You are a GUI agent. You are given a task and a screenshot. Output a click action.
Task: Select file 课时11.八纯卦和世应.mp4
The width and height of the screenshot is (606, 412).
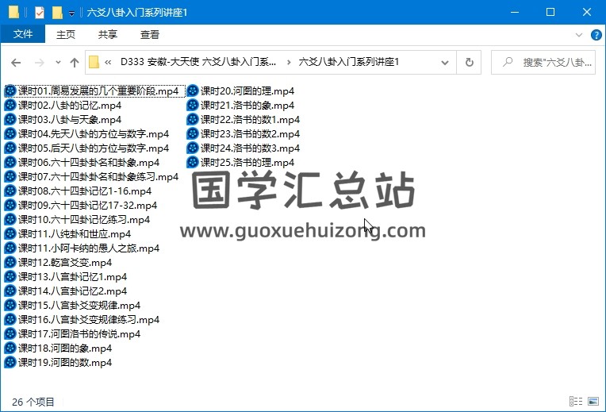(67, 234)
